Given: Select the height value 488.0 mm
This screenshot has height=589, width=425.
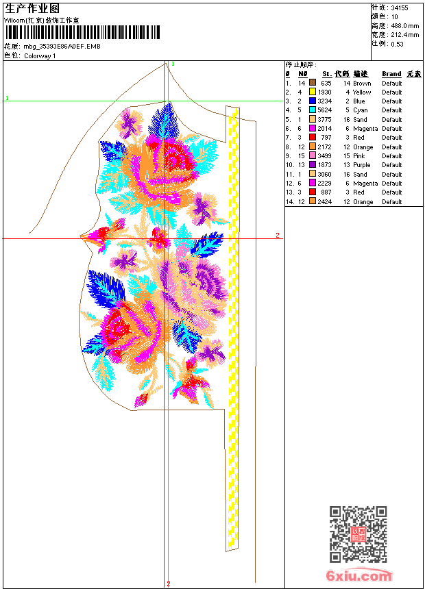Looking at the screenshot, I should [x=405, y=26].
